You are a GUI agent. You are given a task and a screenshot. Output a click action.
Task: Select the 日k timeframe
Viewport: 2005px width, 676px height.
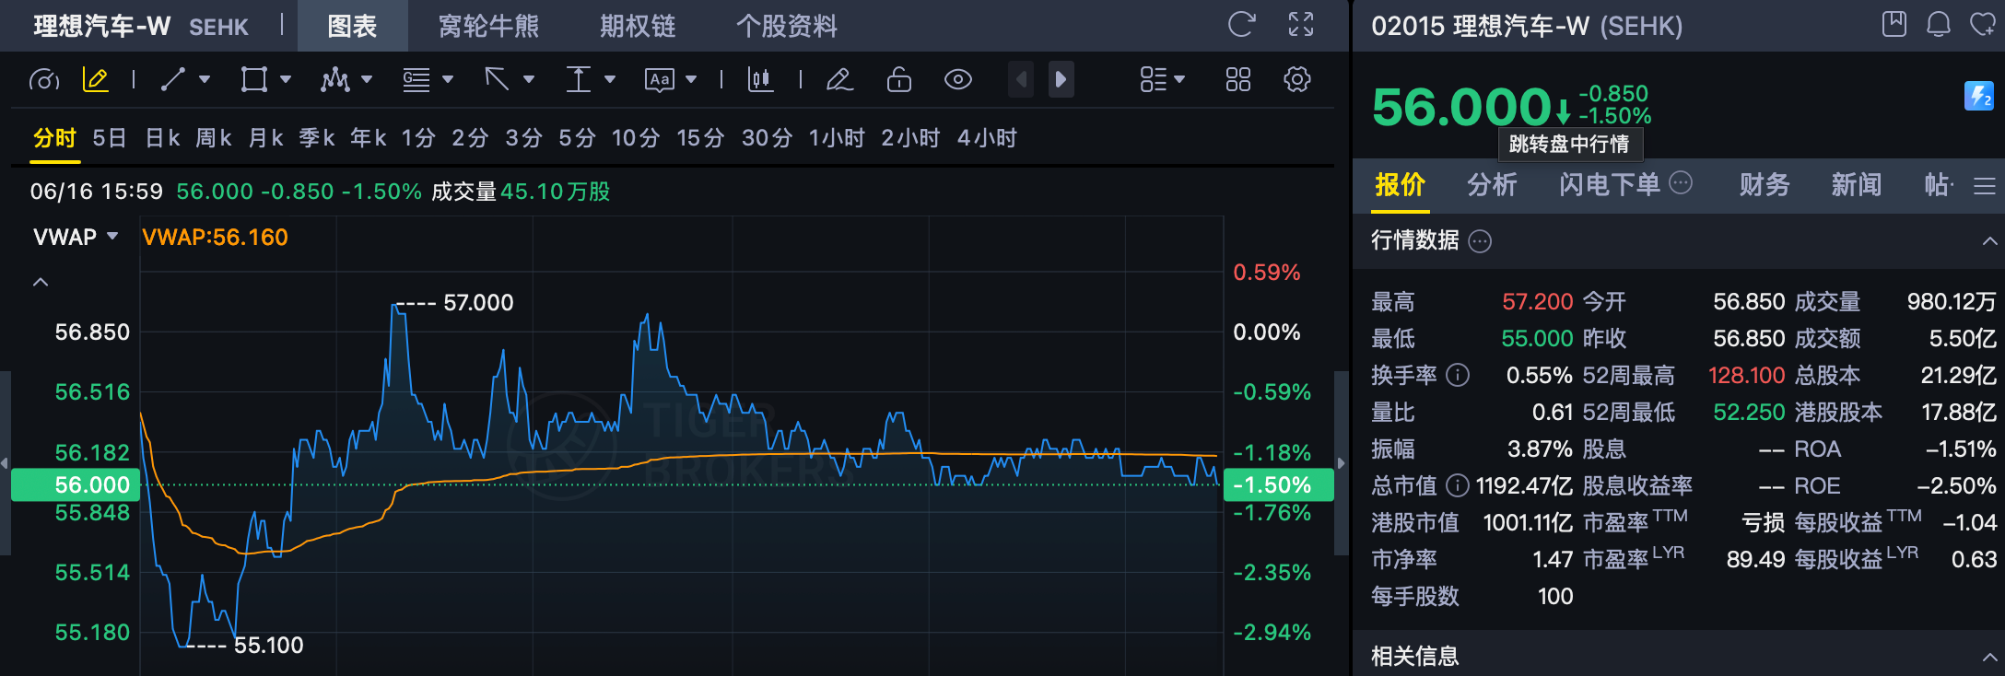[x=163, y=138]
